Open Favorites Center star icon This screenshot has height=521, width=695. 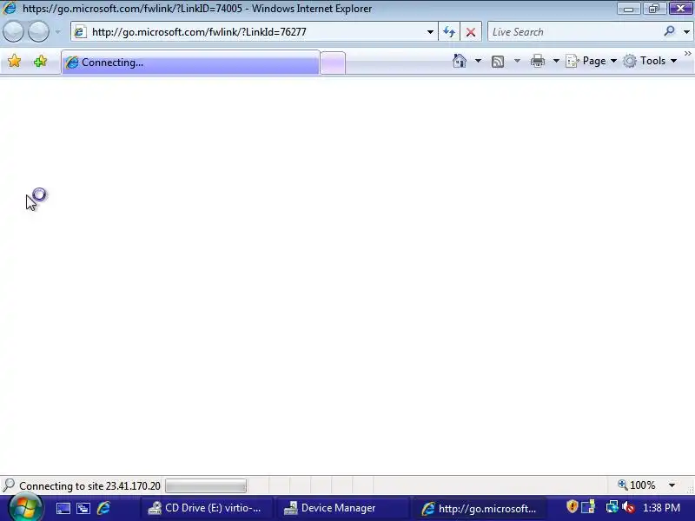tap(14, 61)
